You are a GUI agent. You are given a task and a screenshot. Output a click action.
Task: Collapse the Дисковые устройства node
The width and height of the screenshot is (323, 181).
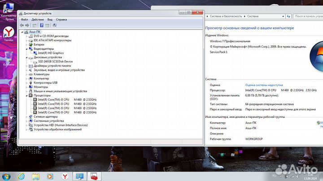(x=26, y=57)
